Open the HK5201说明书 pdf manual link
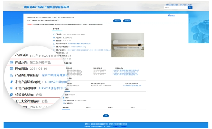The width and height of the screenshot is (212, 129). (89, 50)
